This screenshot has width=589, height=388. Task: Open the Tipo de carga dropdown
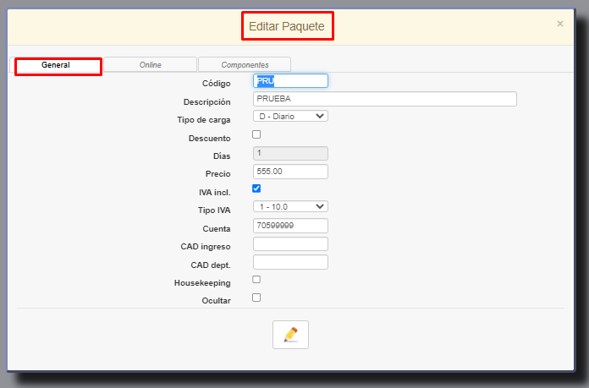(x=290, y=116)
